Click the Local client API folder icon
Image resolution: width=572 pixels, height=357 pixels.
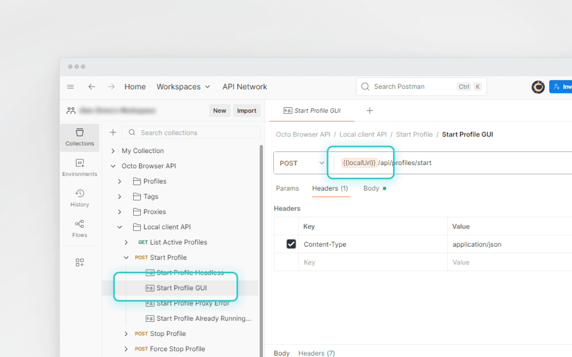point(137,227)
